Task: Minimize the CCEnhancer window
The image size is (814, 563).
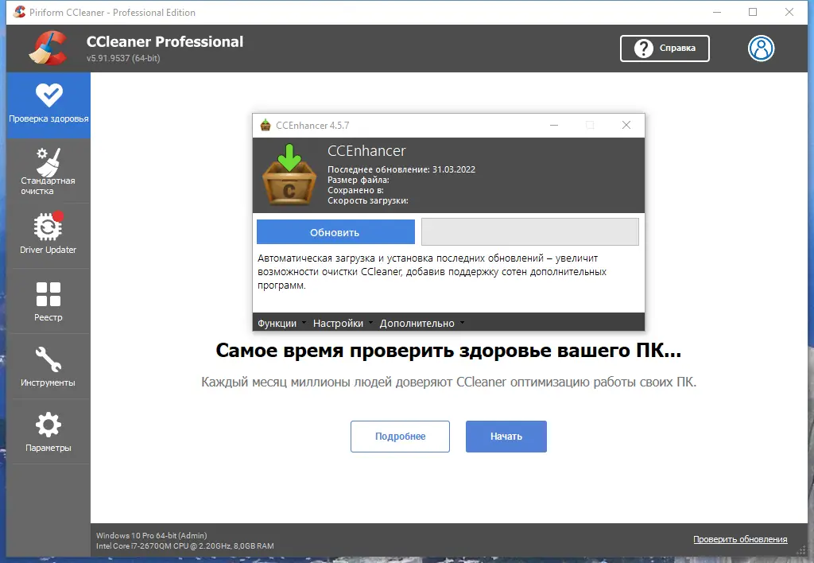Action: coord(554,125)
